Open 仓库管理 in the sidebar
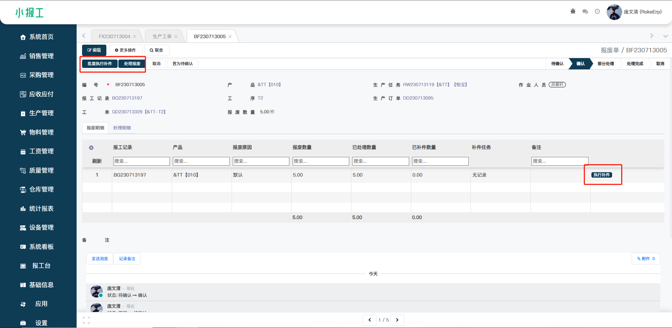 (x=41, y=190)
